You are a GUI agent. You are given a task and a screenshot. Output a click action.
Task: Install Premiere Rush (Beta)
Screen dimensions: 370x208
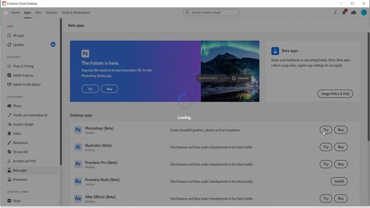click(339, 181)
